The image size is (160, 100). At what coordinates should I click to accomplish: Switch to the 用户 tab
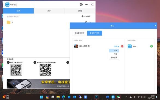point(49,11)
